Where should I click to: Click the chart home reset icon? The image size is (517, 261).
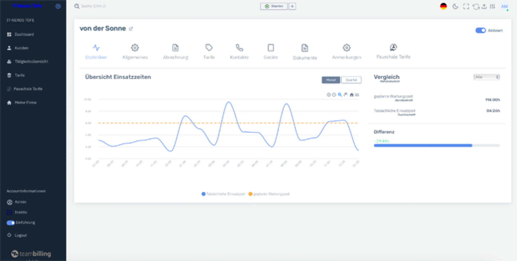[351, 95]
